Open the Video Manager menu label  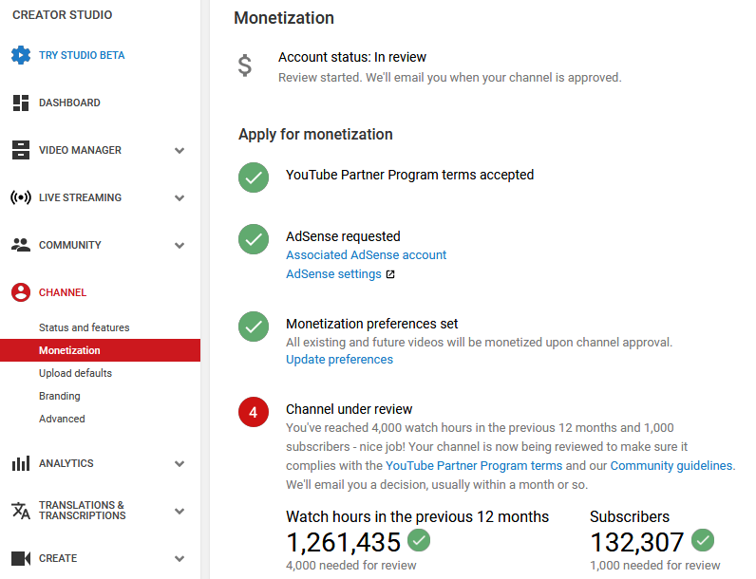click(80, 150)
